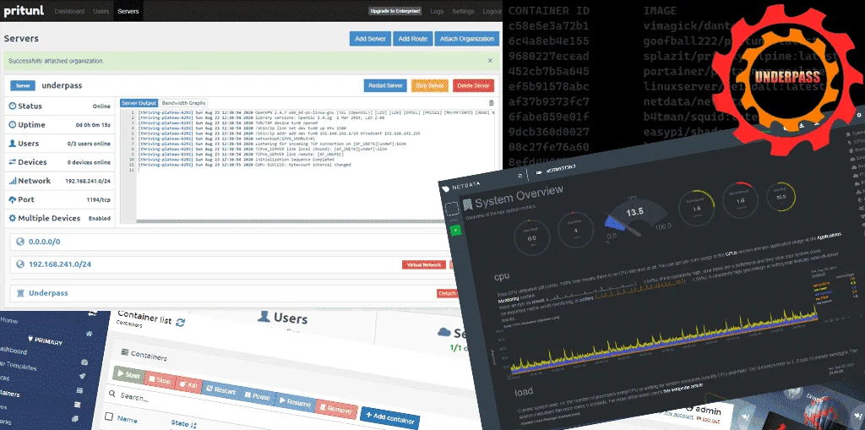Click the home icon in Portainer sidebar
This screenshot has height=430, width=865.
click(x=89, y=335)
